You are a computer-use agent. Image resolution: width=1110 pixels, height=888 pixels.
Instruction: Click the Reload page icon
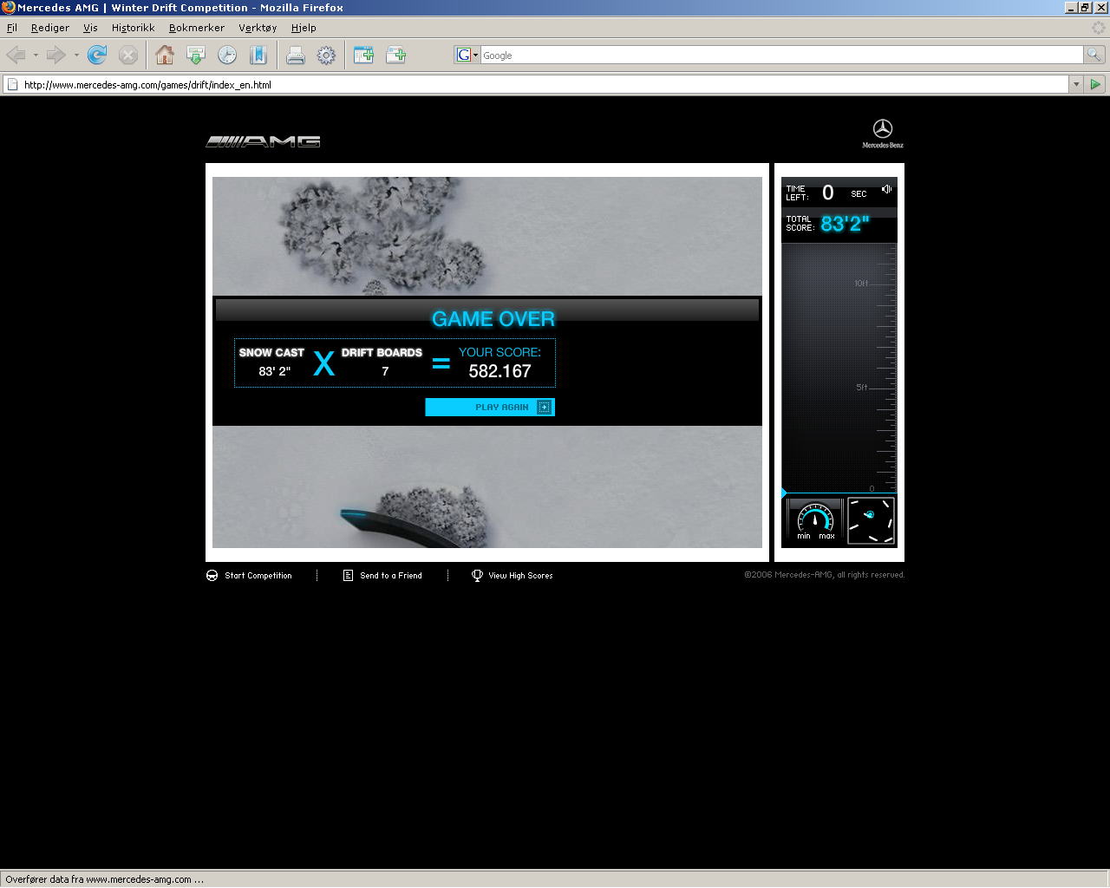point(97,55)
